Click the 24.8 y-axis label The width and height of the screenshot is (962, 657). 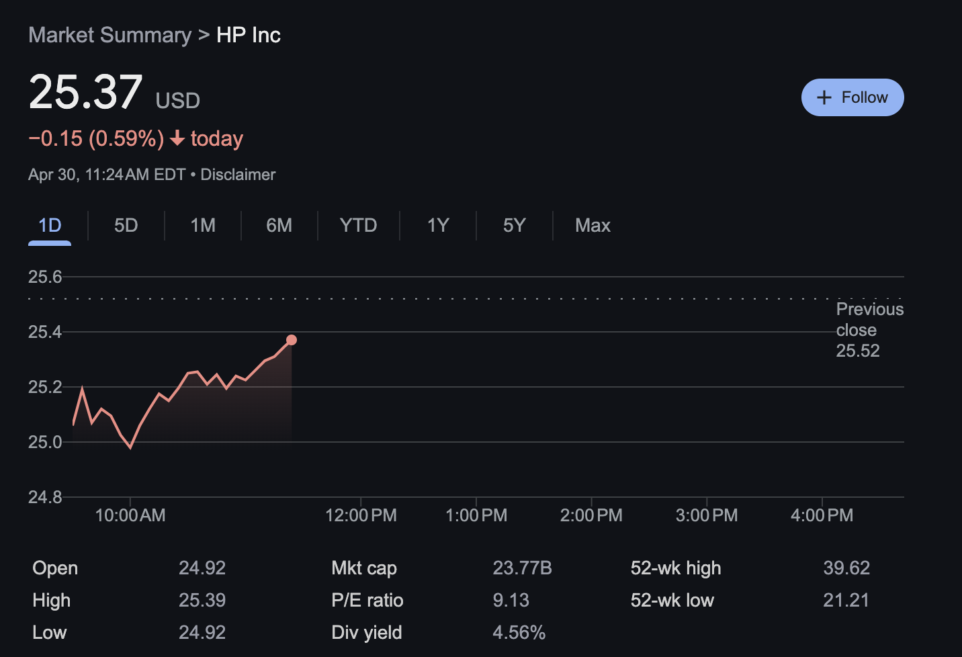[45, 497]
